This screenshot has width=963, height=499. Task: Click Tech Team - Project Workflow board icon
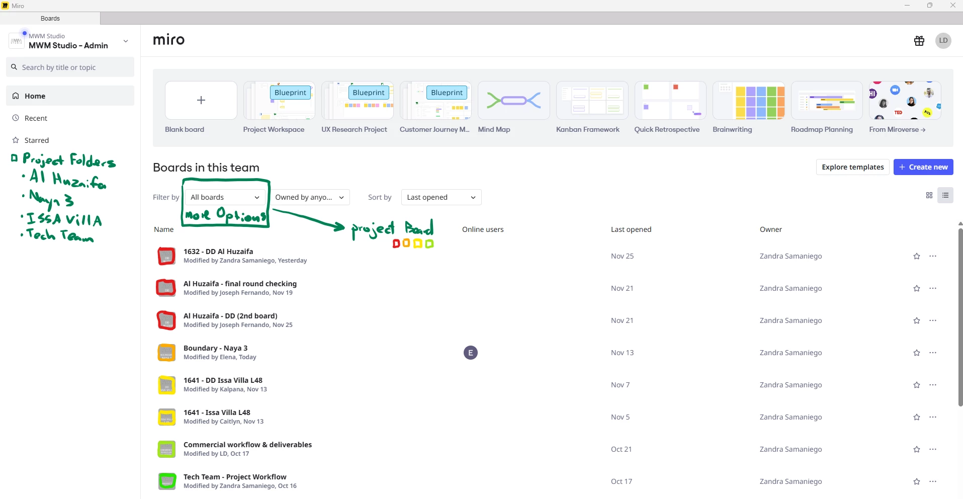pyautogui.click(x=166, y=481)
